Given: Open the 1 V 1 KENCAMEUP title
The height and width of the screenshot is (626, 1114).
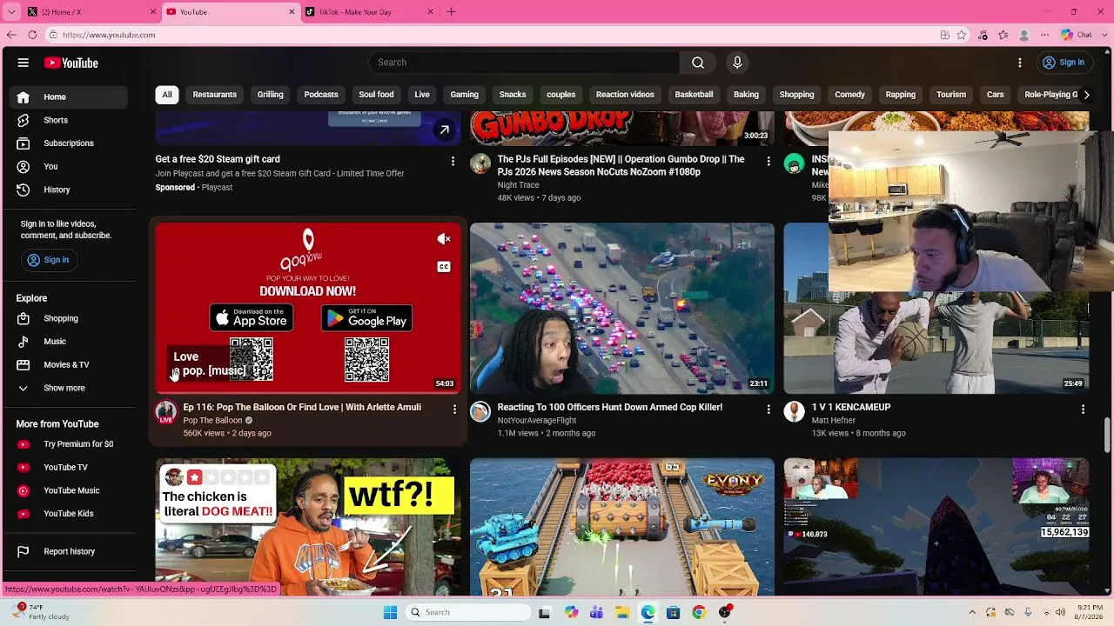Looking at the screenshot, I should [851, 407].
